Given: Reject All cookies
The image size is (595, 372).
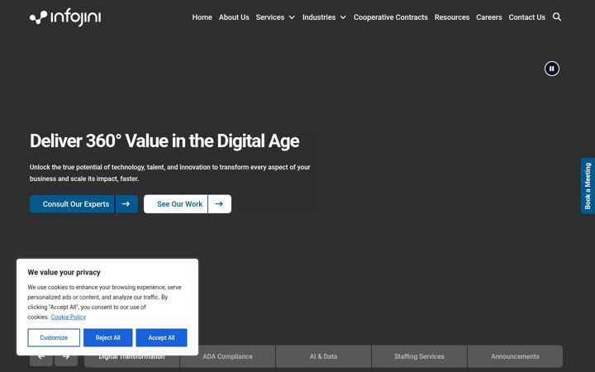Looking at the screenshot, I should (107, 337).
